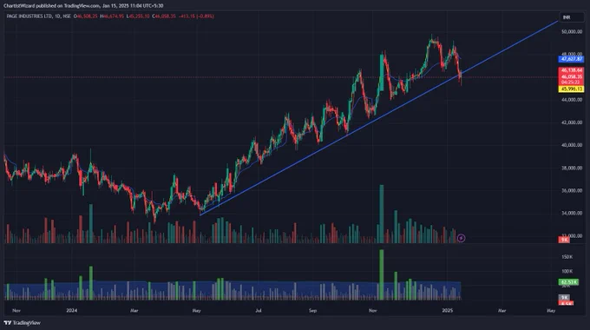
Task: Click the -413.15 (-0.89%) change value
Action: point(196,16)
